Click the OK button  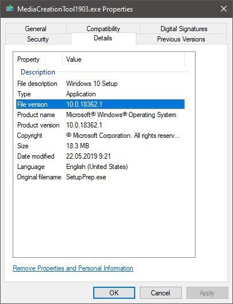tap(114, 293)
